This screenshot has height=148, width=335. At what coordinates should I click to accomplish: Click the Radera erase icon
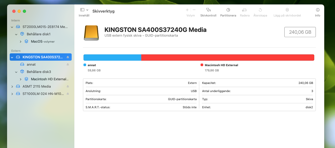tap(244, 10)
